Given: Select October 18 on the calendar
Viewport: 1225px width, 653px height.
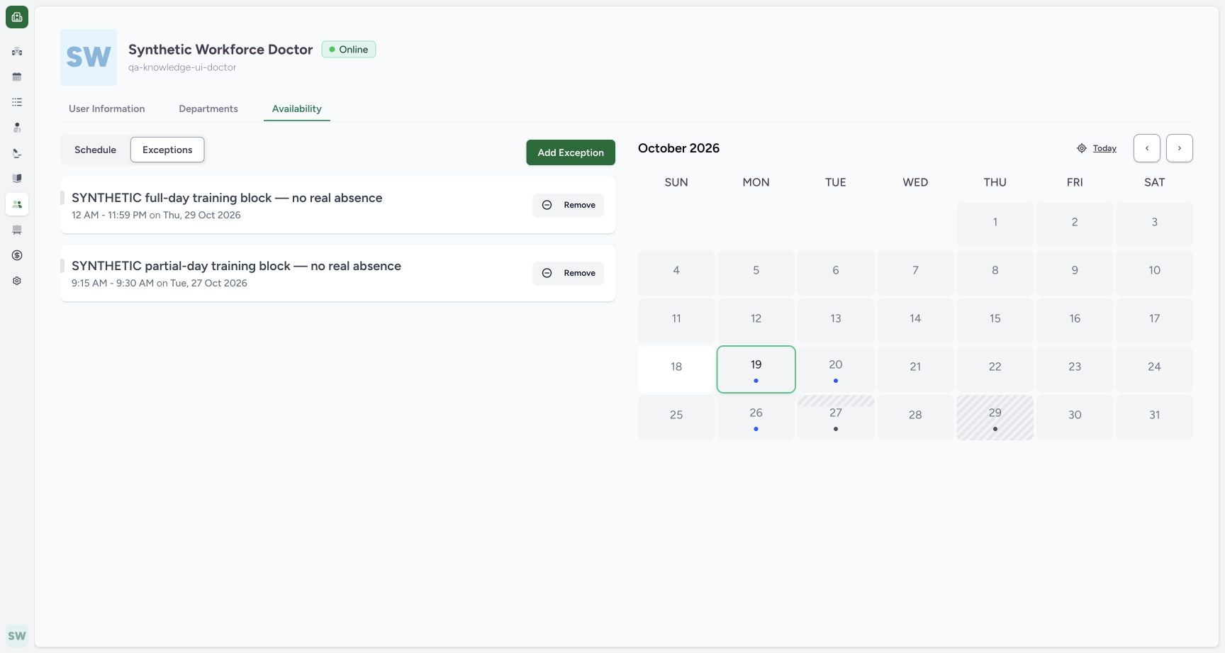Looking at the screenshot, I should pos(676,369).
